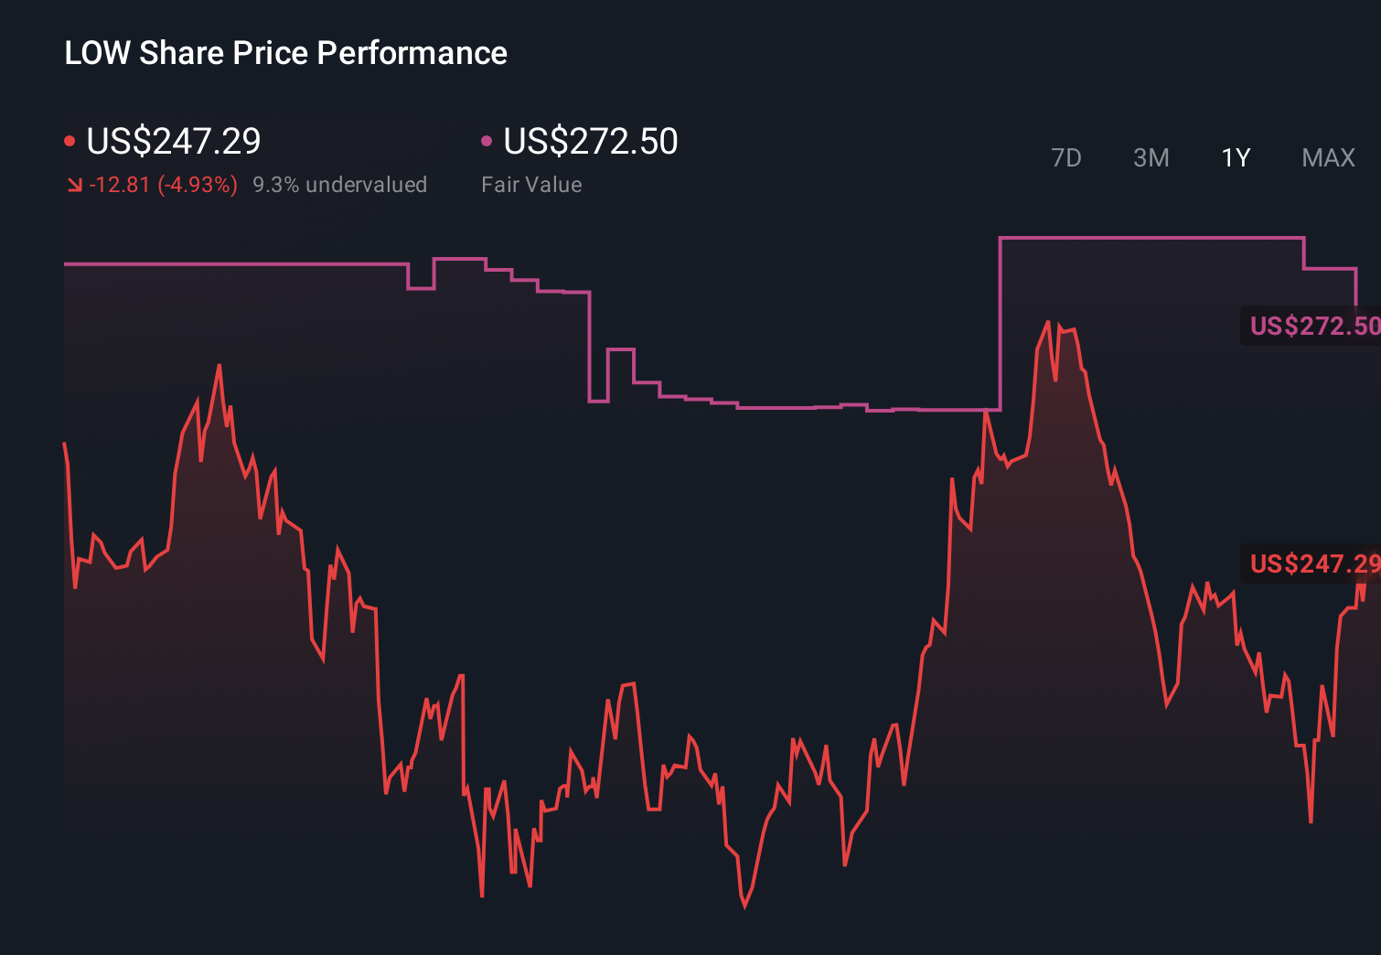Switch to the 3M time range
Screen dimensions: 1381x955
tap(1151, 157)
